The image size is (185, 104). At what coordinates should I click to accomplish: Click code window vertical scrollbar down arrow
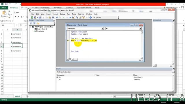click(x=142, y=57)
